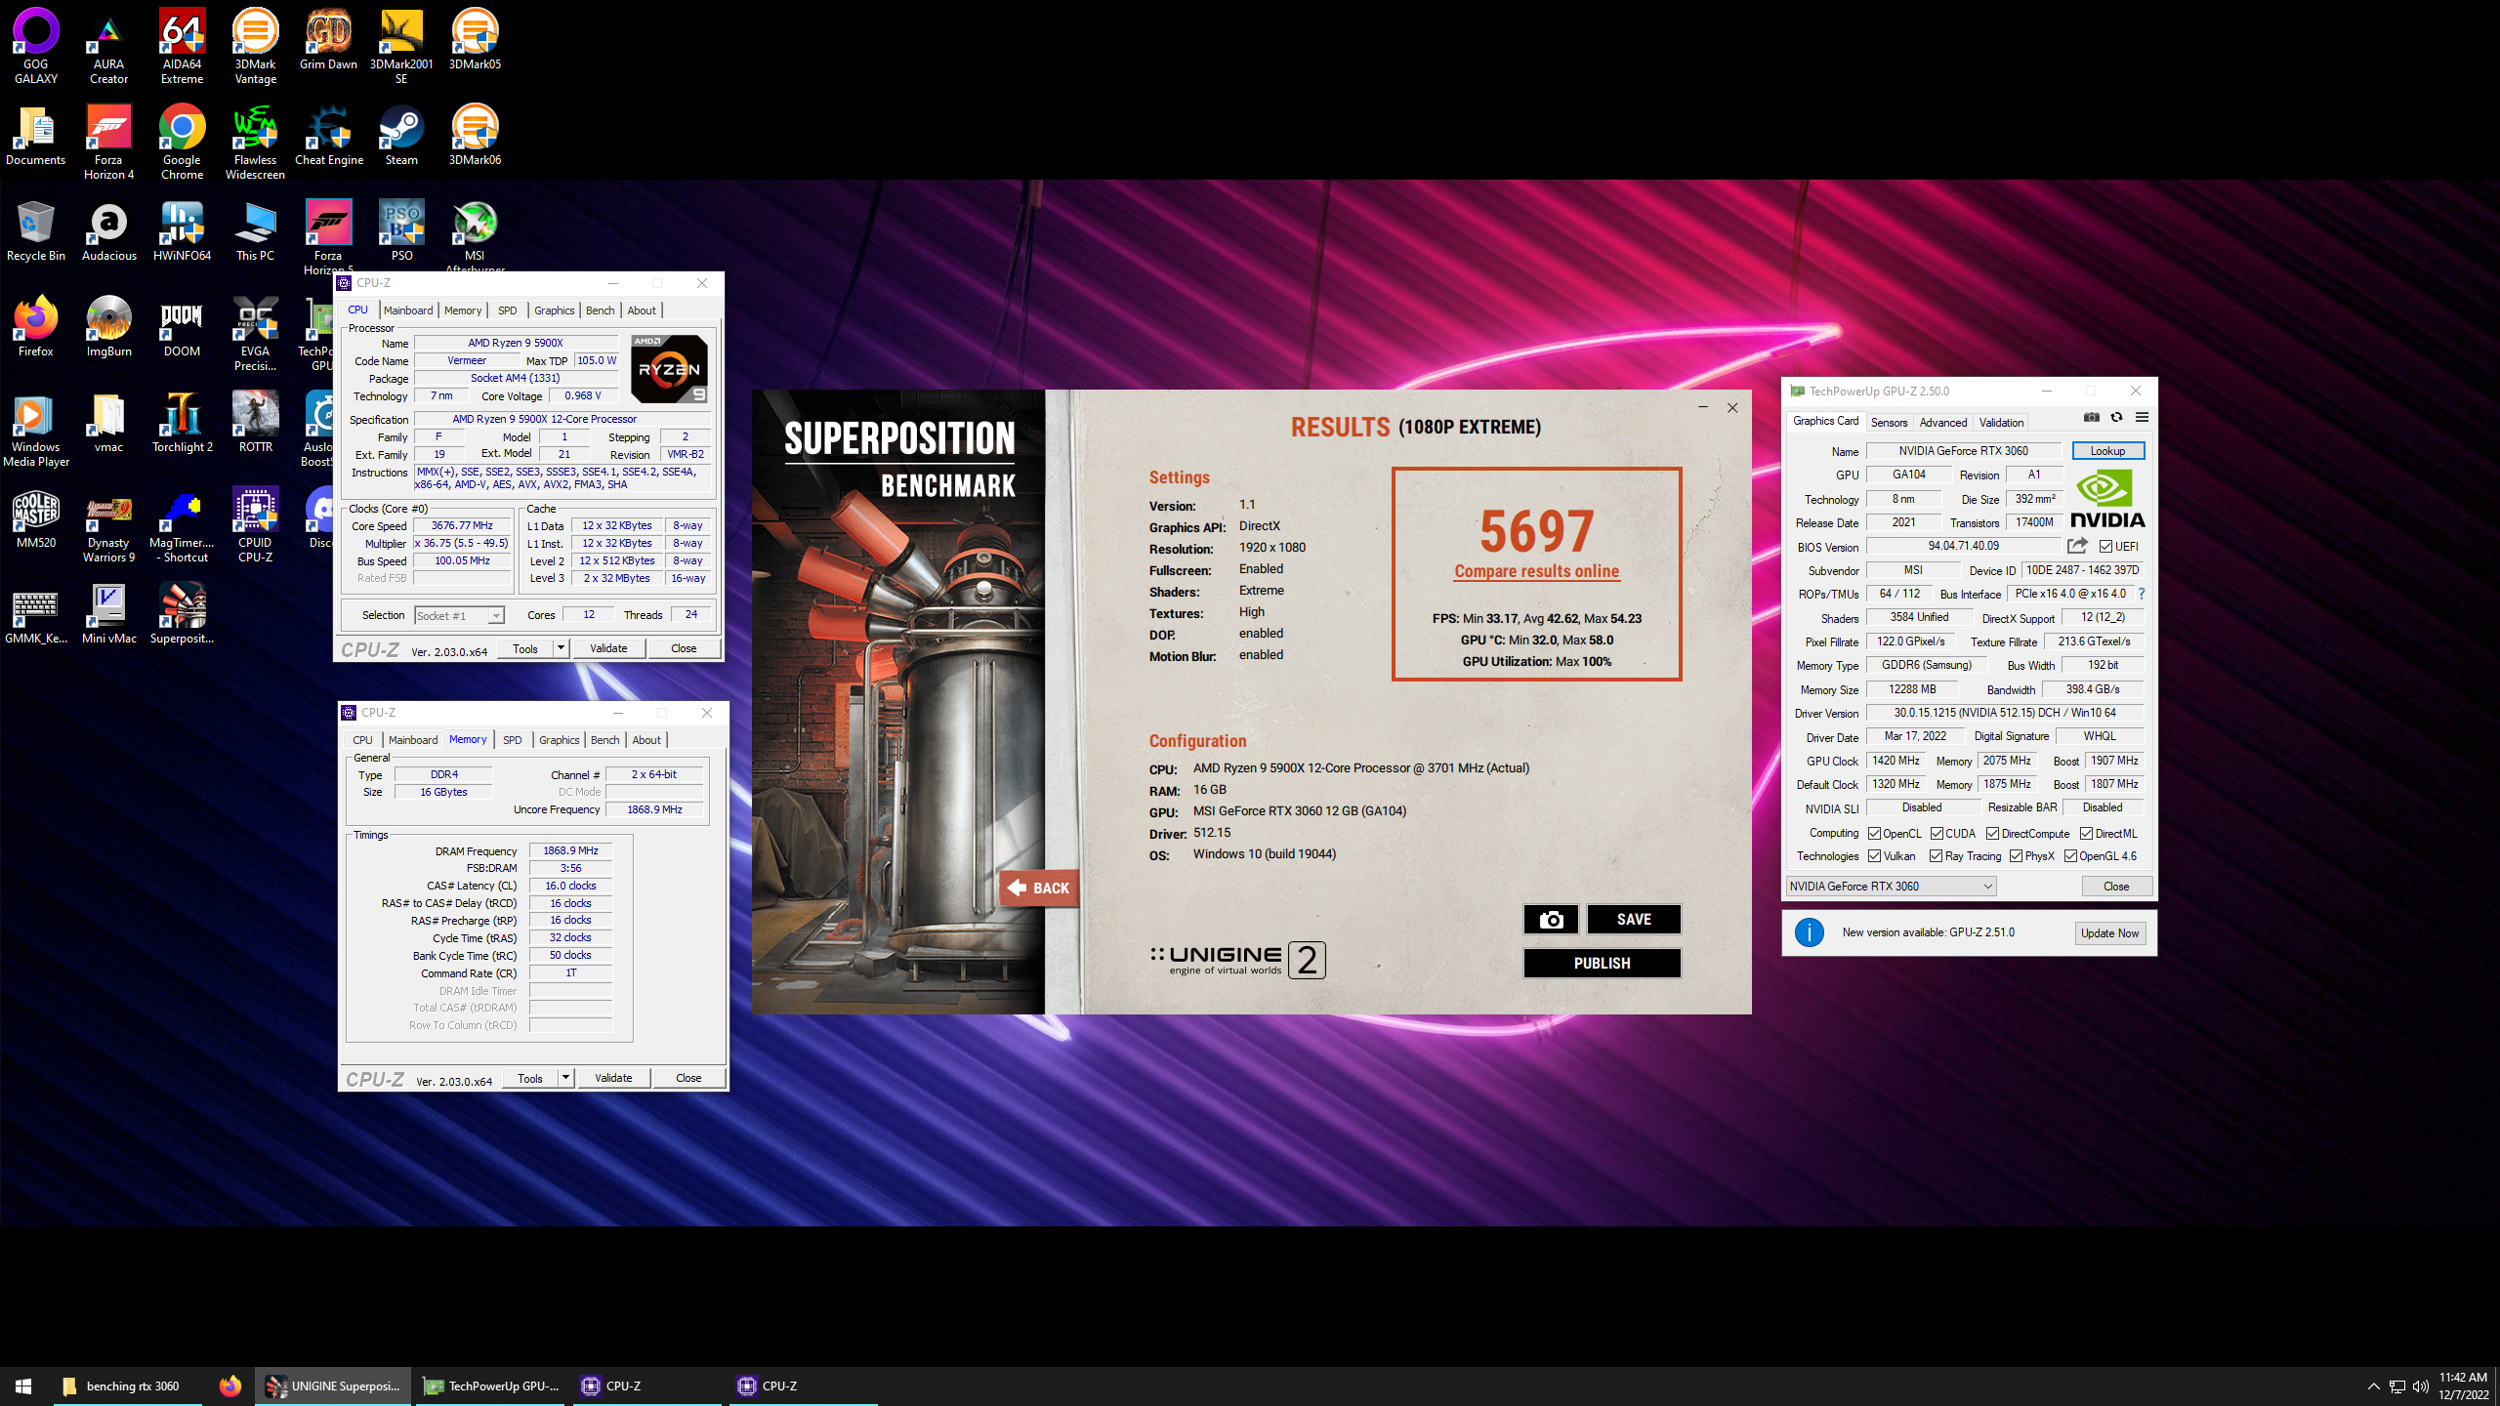Launch the Torchlight 2 desktop icon

[182, 422]
